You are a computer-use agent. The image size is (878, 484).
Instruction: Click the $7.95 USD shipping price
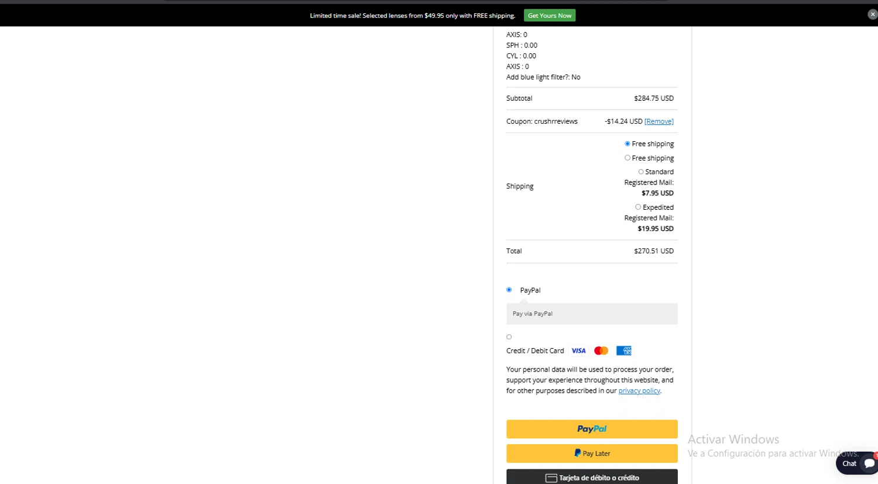pyautogui.click(x=657, y=193)
